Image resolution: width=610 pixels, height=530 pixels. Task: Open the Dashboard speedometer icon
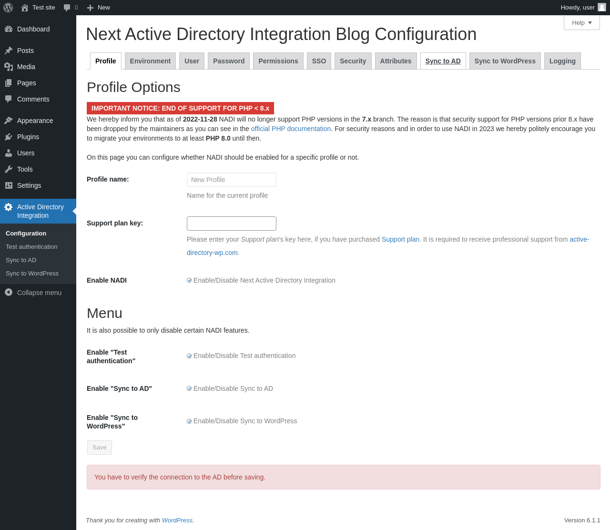coord(9,29)
